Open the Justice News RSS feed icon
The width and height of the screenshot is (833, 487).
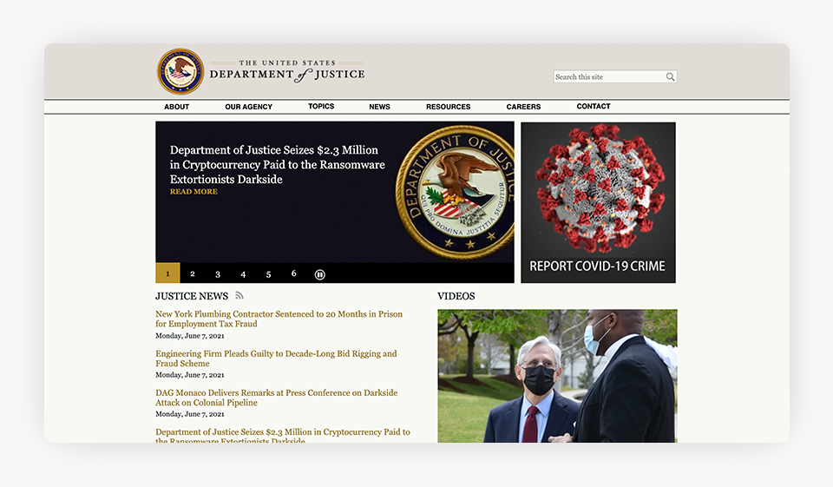pos(239,296)
